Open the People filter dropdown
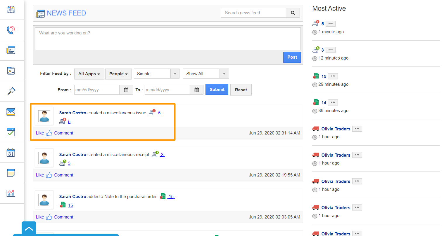 pos(118,74)
